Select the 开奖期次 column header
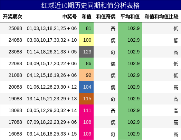 [x=12, y=17]
